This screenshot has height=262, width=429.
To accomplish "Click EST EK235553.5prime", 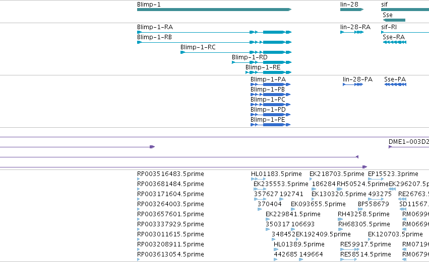I will [281, 184].
